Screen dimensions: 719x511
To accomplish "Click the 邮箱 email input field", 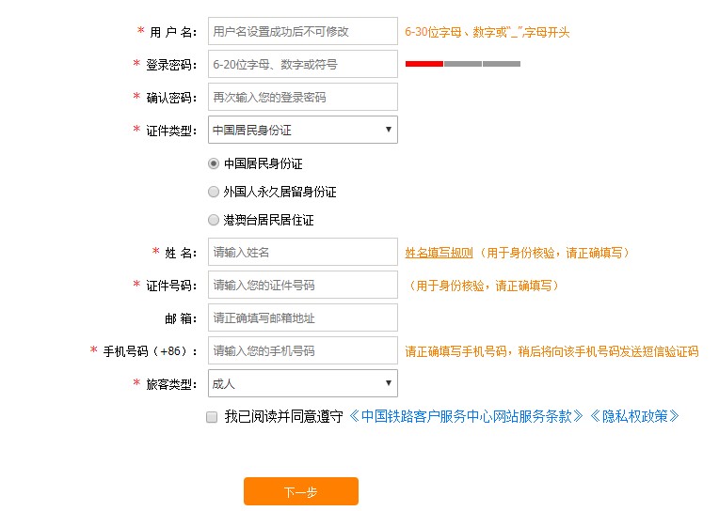I will tap(302, 317).
